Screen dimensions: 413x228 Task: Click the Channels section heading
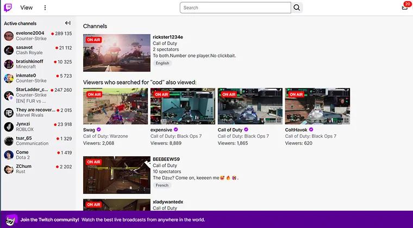tap(95, 26)
